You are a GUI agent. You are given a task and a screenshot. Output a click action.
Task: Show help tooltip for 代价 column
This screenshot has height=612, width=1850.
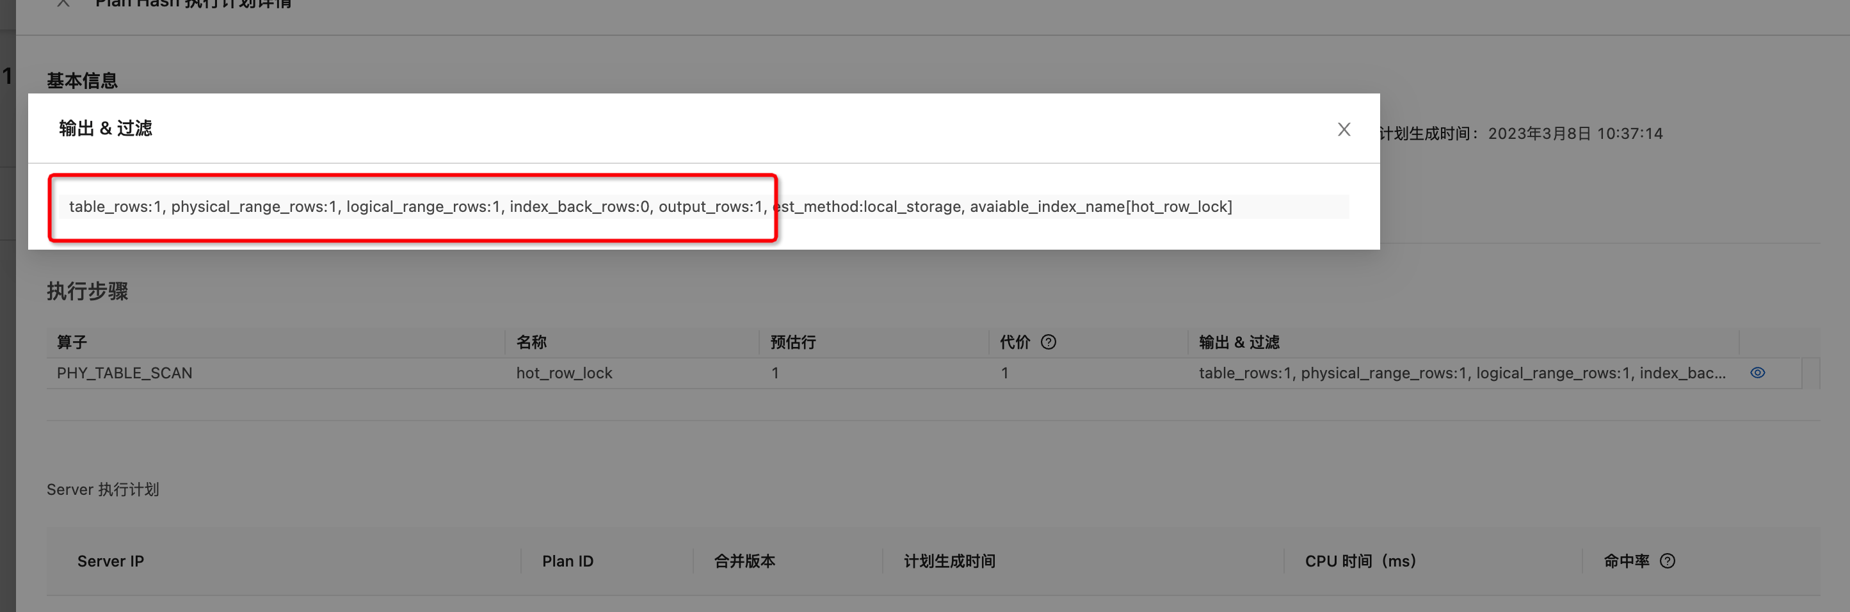1049,342
